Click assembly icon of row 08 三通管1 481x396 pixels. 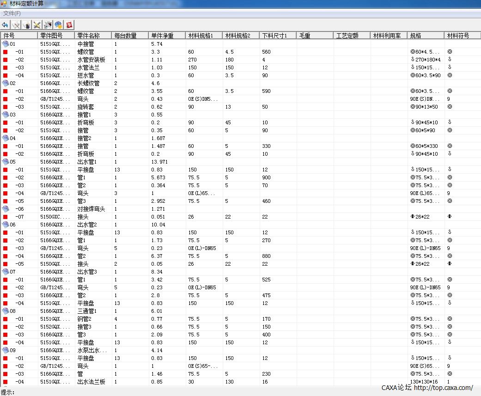[6, 311]
